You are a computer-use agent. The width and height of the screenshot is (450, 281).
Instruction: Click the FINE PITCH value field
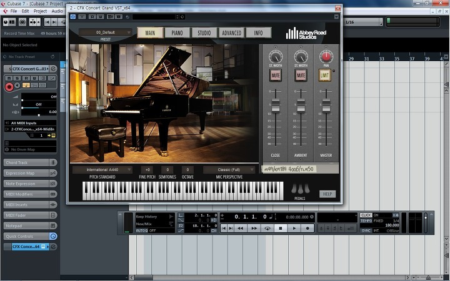pos(147,170)
